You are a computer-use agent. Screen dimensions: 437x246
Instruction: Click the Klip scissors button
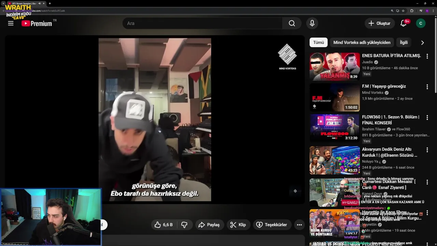pyautogui.click(x=238, y=224)
